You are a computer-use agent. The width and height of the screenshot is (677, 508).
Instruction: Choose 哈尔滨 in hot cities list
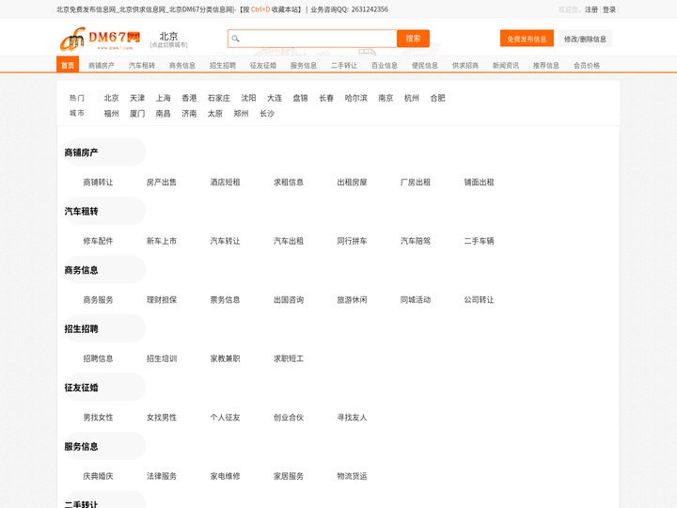coord(356,98)
